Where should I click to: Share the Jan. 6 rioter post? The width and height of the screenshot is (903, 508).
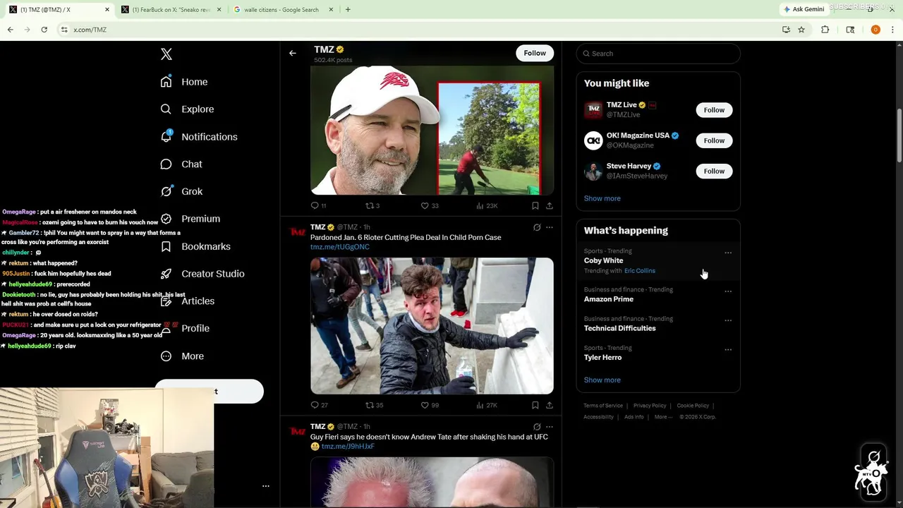pos(550,405)
